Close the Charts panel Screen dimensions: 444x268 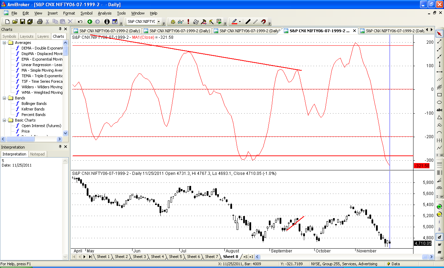click(66, 29)
